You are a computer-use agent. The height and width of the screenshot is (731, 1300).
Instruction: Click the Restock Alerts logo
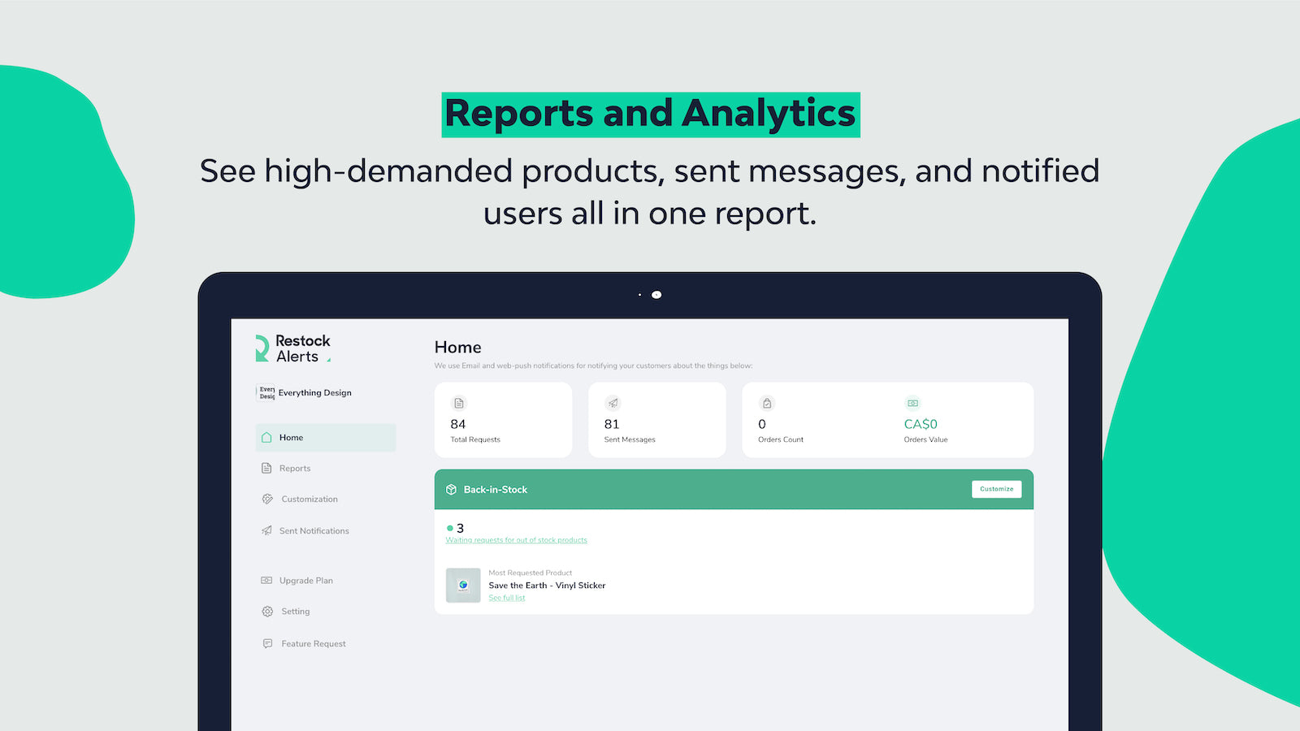coord(293,348)
